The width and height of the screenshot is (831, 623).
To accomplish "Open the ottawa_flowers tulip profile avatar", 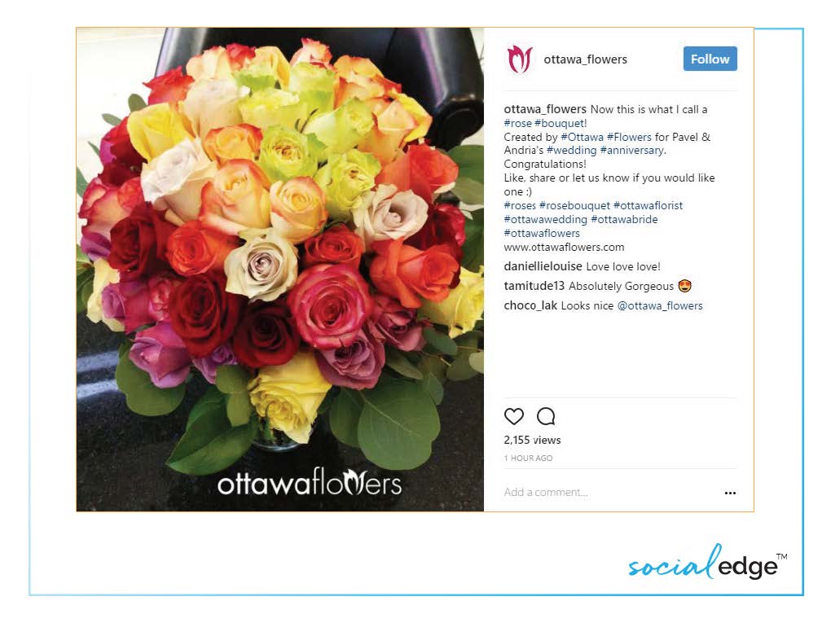I will (x=520, y=59).
